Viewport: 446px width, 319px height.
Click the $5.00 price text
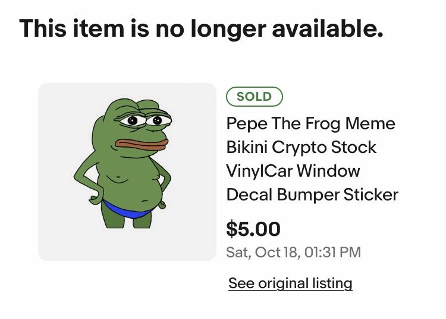(253, 229)
